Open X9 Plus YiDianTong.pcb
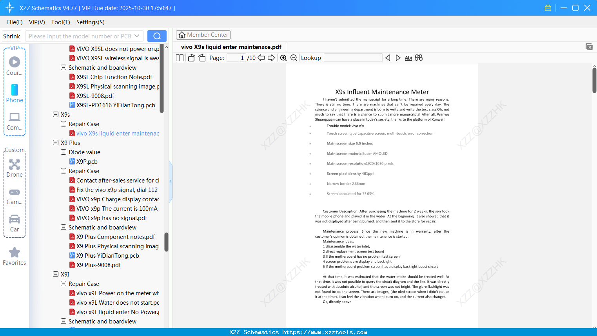Viewport: 597px width, 336px height. click(104, 256)
